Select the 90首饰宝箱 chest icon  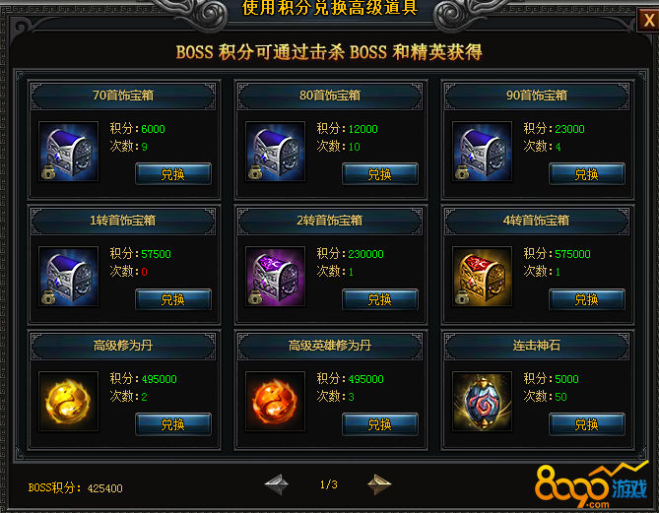pos(482,152)
